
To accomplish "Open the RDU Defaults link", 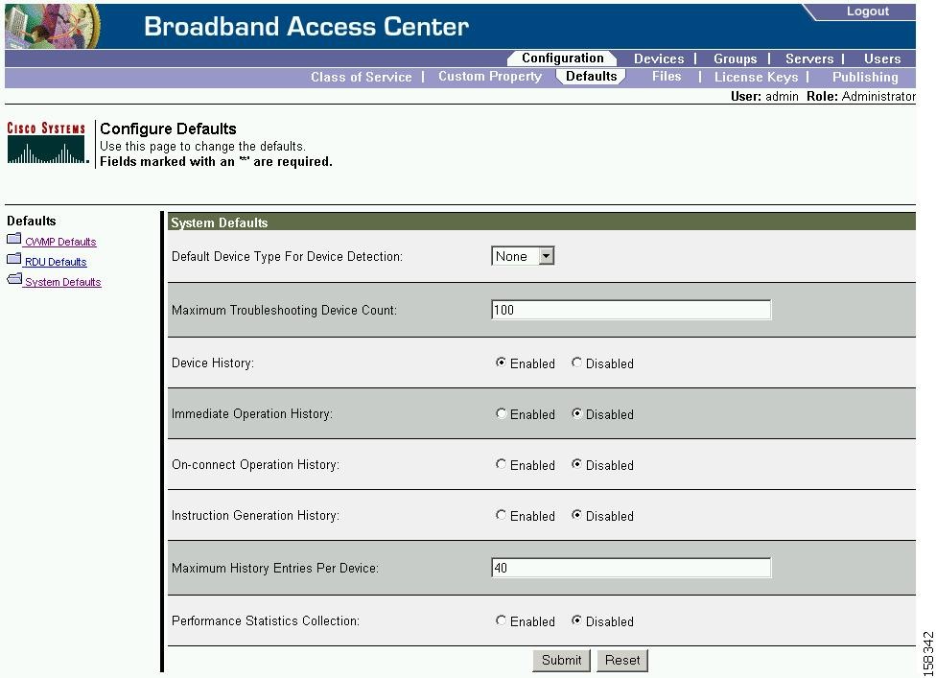I will (56, 262).
